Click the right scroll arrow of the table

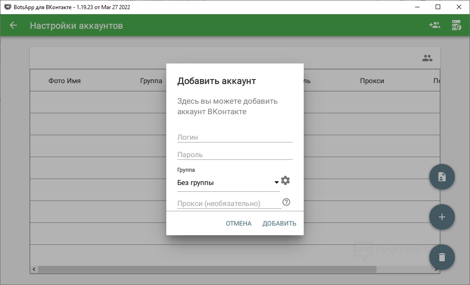(436, 269)
